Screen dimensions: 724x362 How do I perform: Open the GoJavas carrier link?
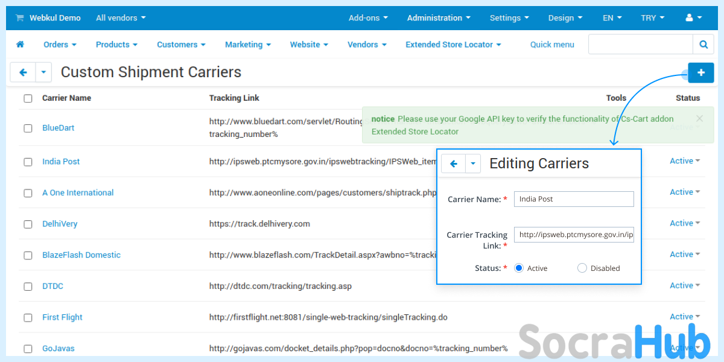point(59,349)
